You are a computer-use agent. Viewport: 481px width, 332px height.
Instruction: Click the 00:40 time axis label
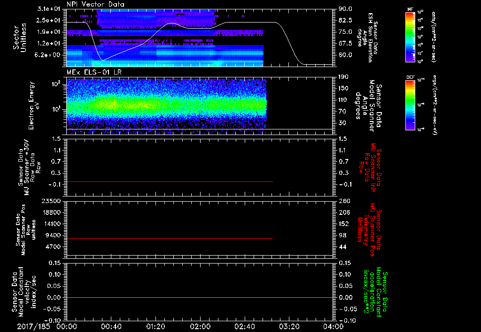click(x=111, y=326)
